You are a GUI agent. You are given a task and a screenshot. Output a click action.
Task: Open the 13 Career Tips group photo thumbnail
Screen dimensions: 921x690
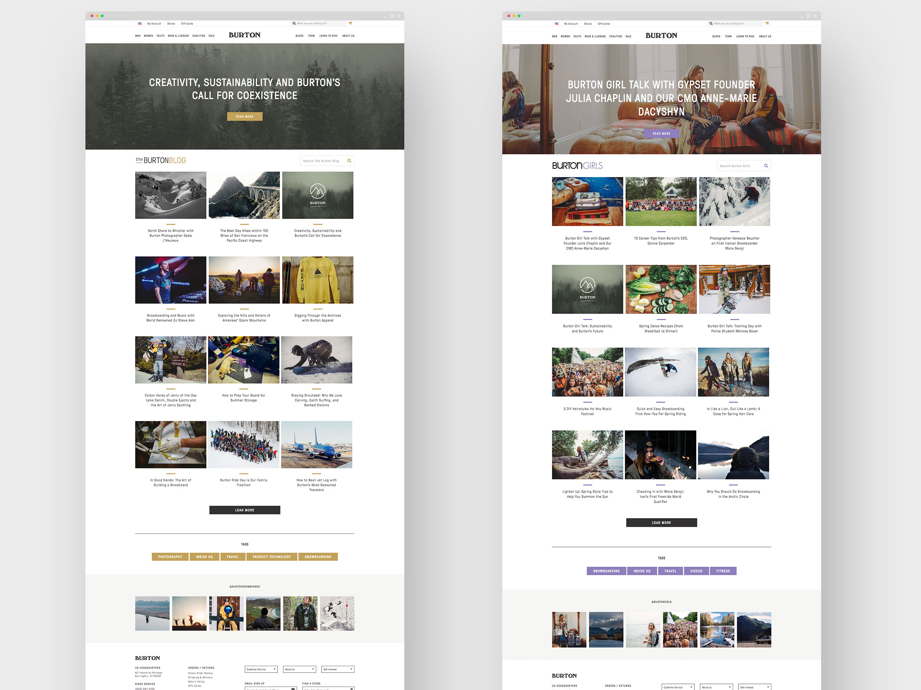tap(661, 201)
